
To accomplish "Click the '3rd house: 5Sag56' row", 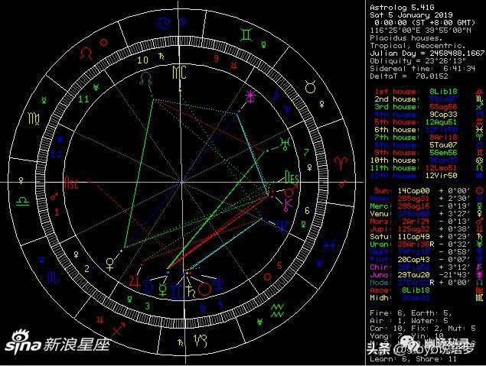I will pyautogui.click(x=429, y=107).
